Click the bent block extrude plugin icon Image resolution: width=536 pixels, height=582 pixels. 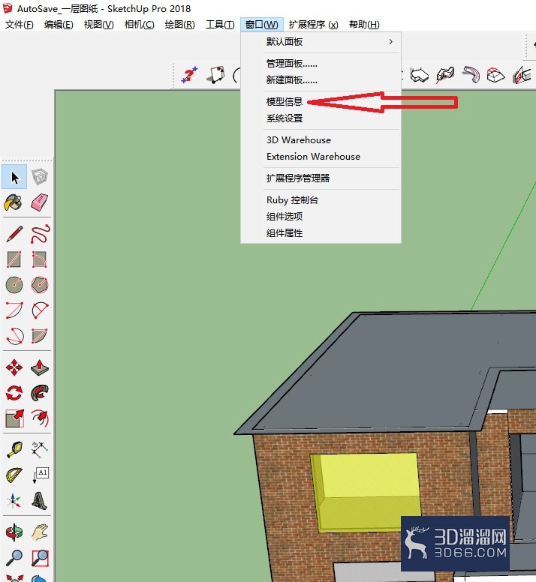[x=445, y=75]
